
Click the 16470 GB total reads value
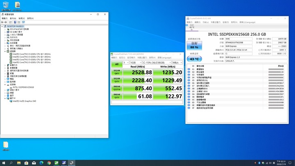tap(280, 39)
